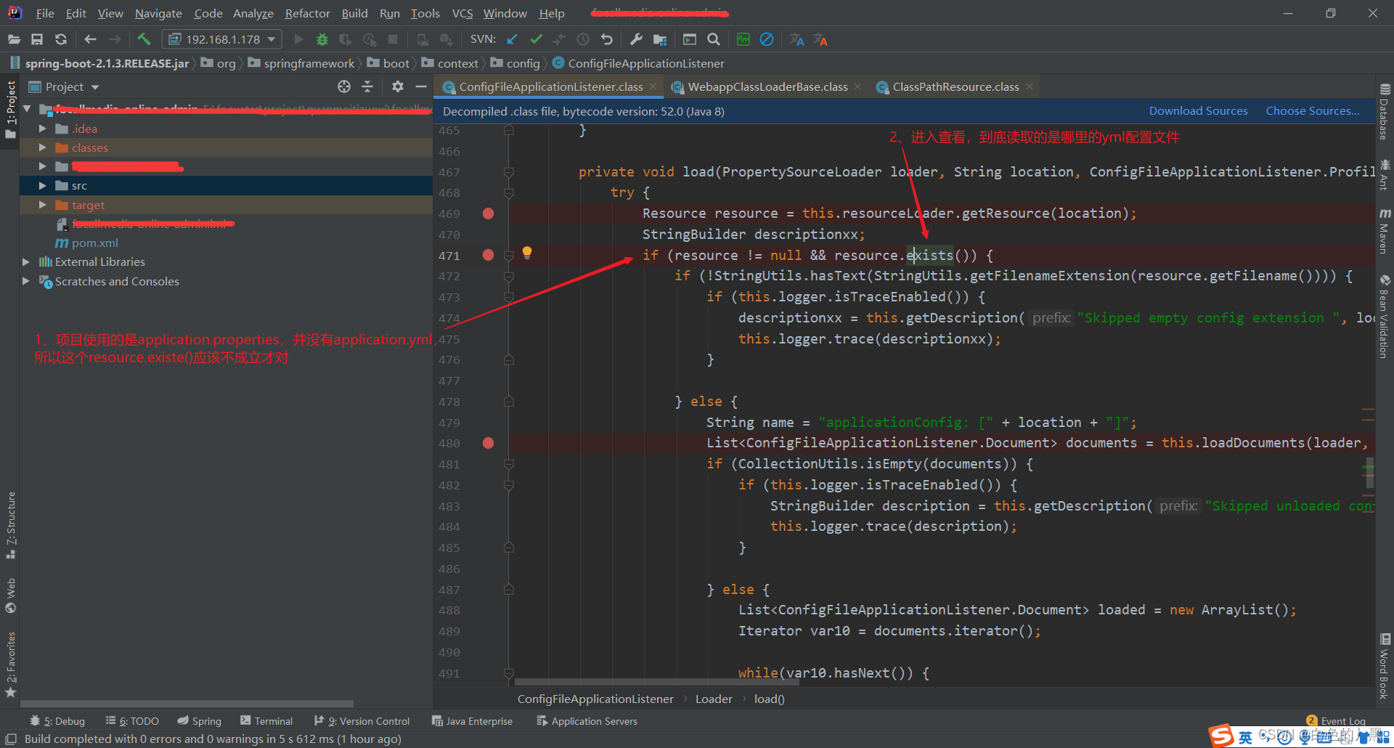Screen dimensions: 1394x748
Task: Open the Application Servers tool window
Action: coord(587,721)
